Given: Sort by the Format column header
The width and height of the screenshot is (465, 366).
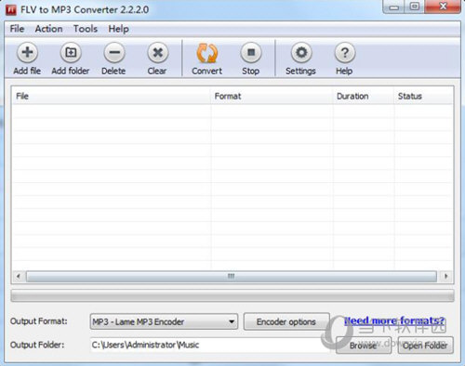Looking at the screenshot, I should (272, 97).
